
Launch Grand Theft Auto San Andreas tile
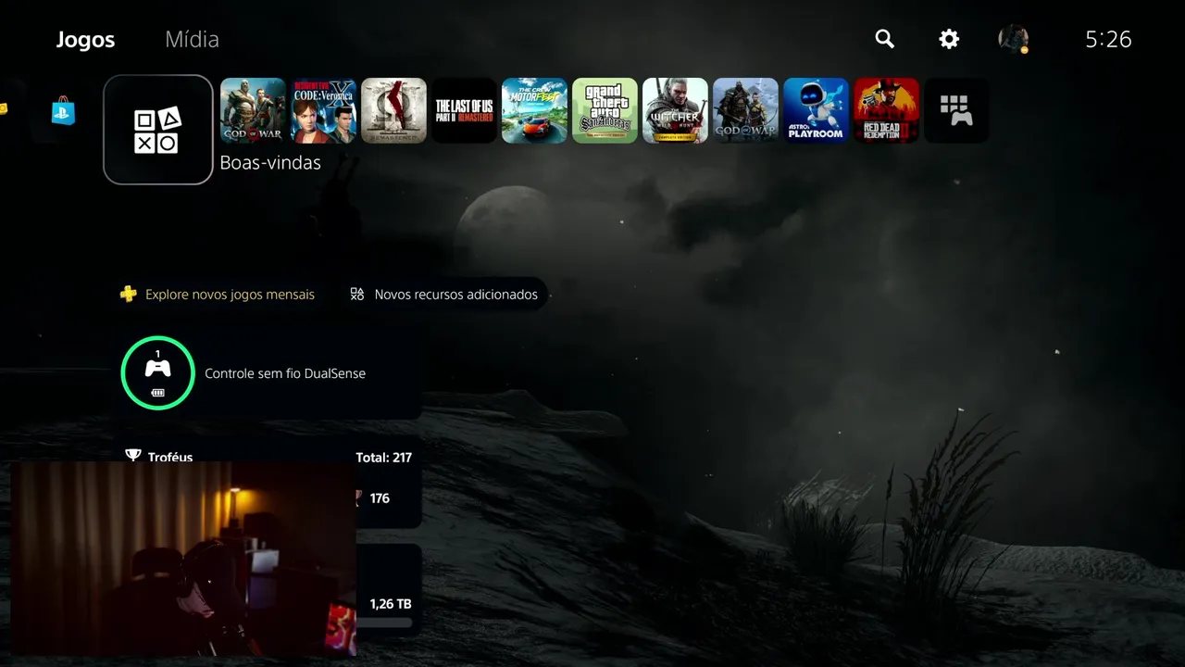[605, 110]
